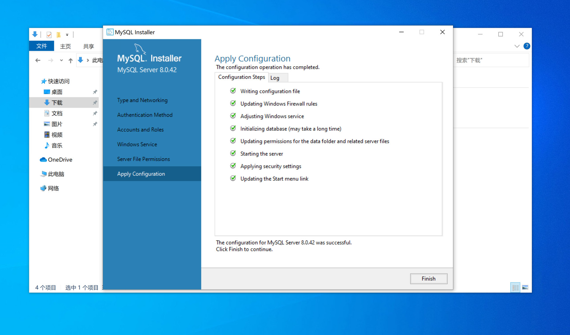Click the 网络 network icon
The image size is (570, 335).
click(43, 188)
